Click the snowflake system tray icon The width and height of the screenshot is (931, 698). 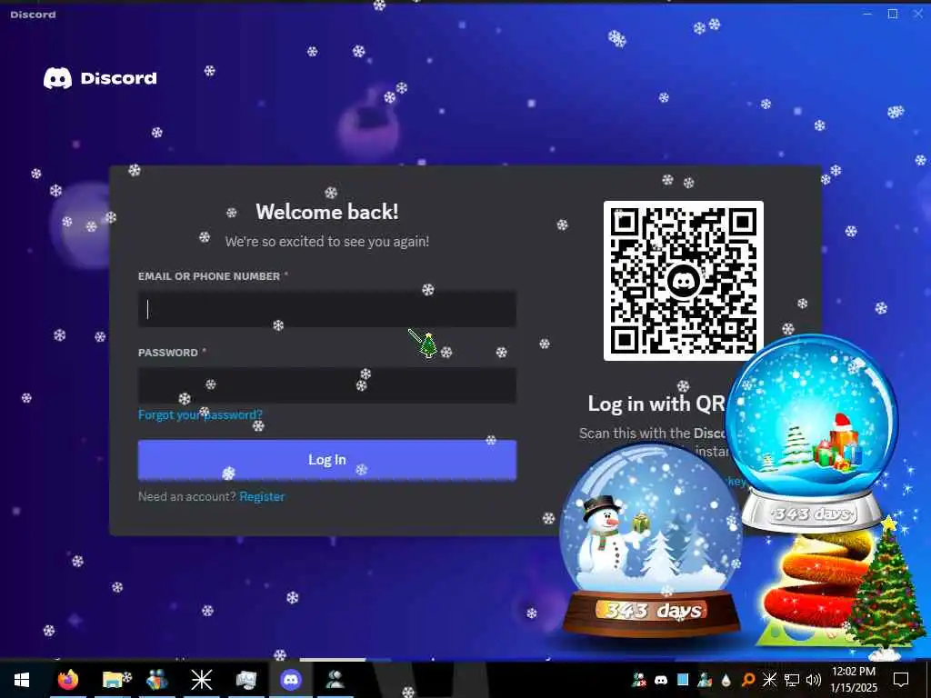[769, 680]
